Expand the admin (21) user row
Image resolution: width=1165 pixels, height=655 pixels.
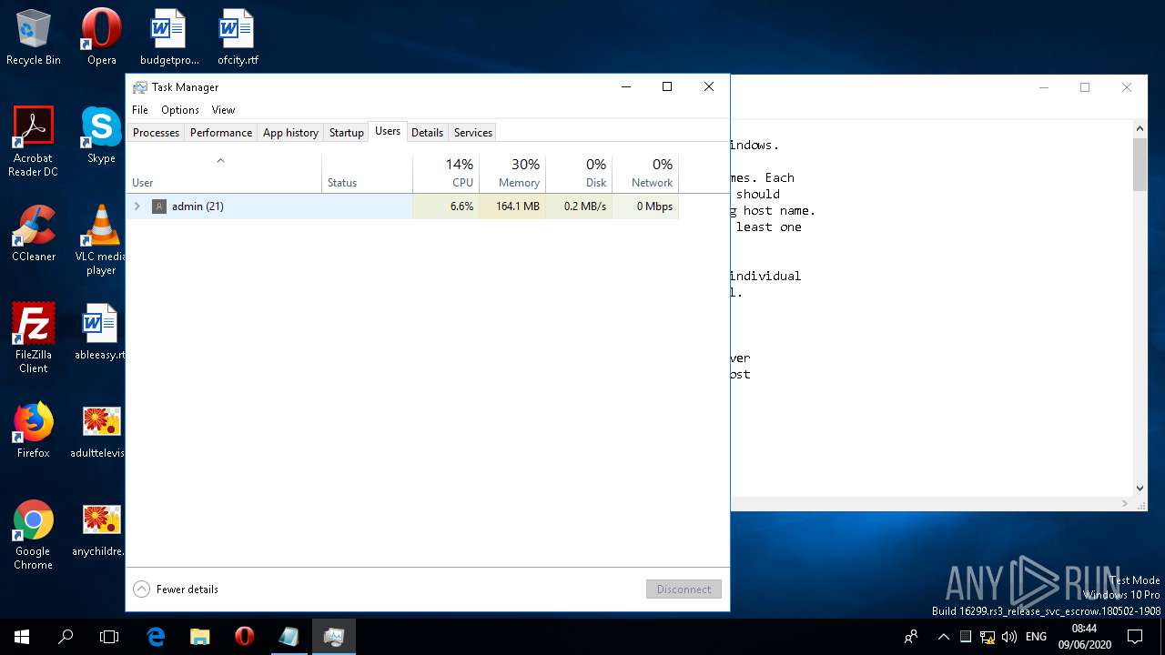point(137,207)
